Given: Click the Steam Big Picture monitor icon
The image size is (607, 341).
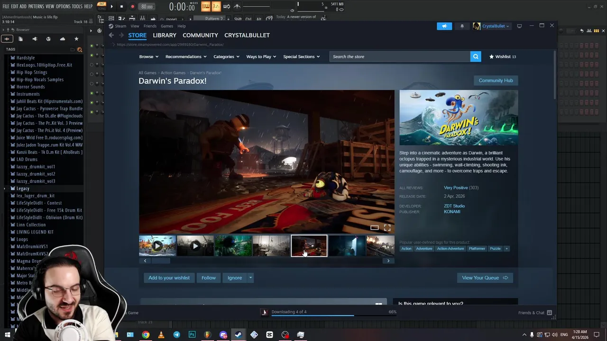Looking at the screenshot, I should (519, 26).
